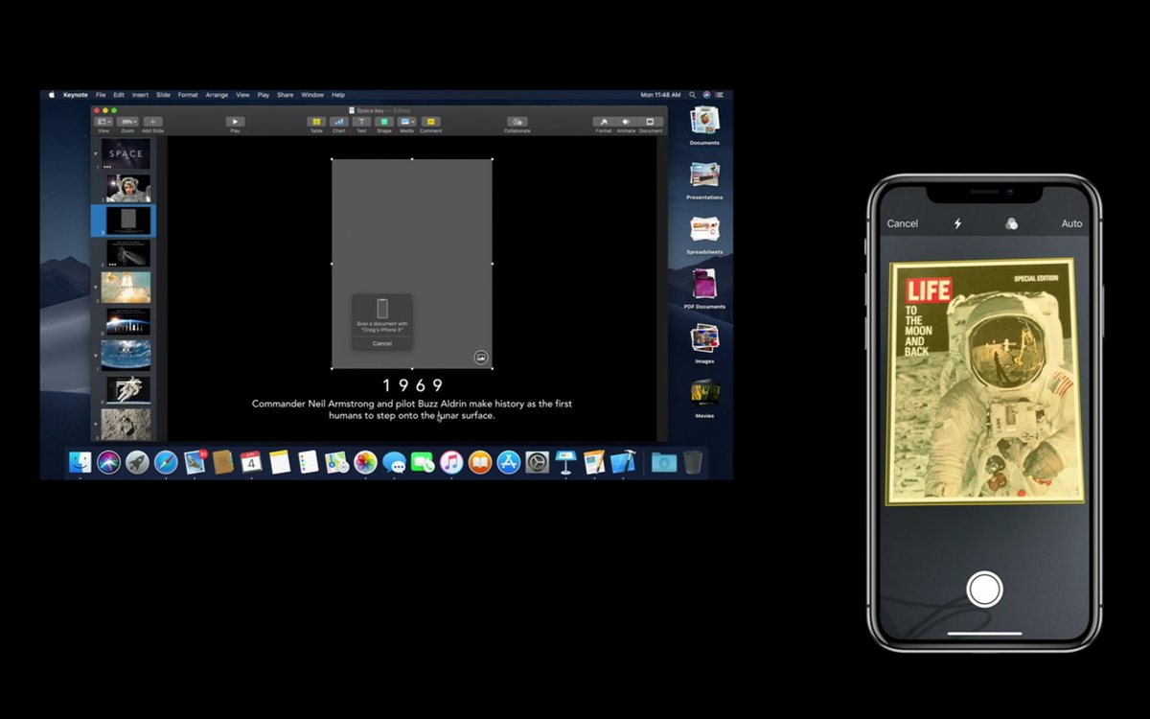Open Notification Center from menu bar
Image resolution: width=1150 pixels, height=719 pixels.
pyautogui.click(x=720, y=95)
